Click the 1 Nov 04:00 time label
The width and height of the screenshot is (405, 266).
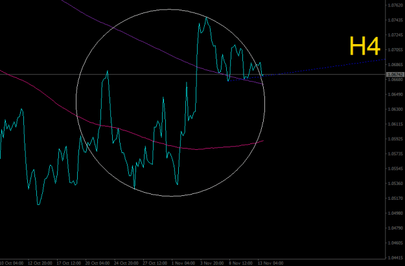(183, 263)
